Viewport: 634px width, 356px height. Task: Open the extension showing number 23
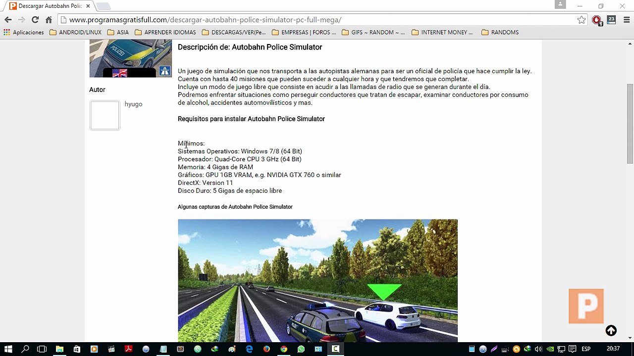coord(611,20)
